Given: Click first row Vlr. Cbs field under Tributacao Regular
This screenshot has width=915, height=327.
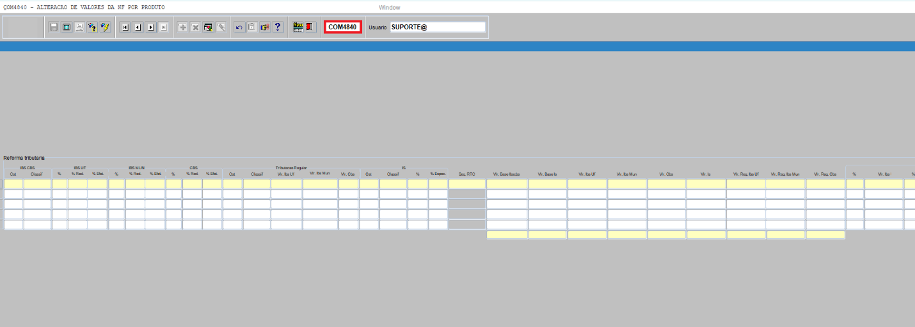Looking at the screenshot, I should click(348, 184).
